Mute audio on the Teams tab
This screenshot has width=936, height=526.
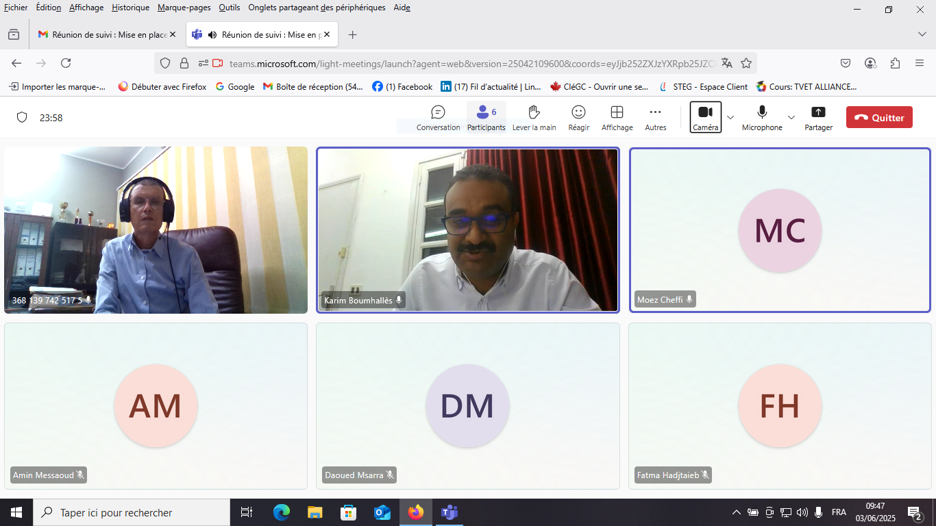coord(212,34)
